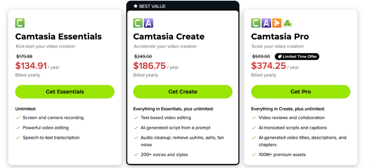The width and height of the screenshot is (373, 168).
Task: Select the Camtasia Pro heading
Action: tap(280, 37)
